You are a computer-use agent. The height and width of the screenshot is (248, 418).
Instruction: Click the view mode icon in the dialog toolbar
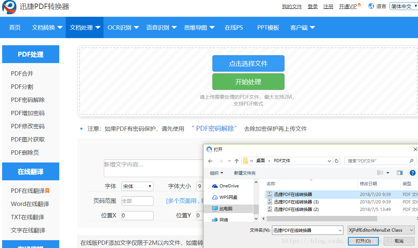point(380,173)
